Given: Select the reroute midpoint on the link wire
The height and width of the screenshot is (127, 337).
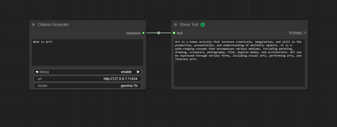Looking at the screenshot, I should click(159, 33).
